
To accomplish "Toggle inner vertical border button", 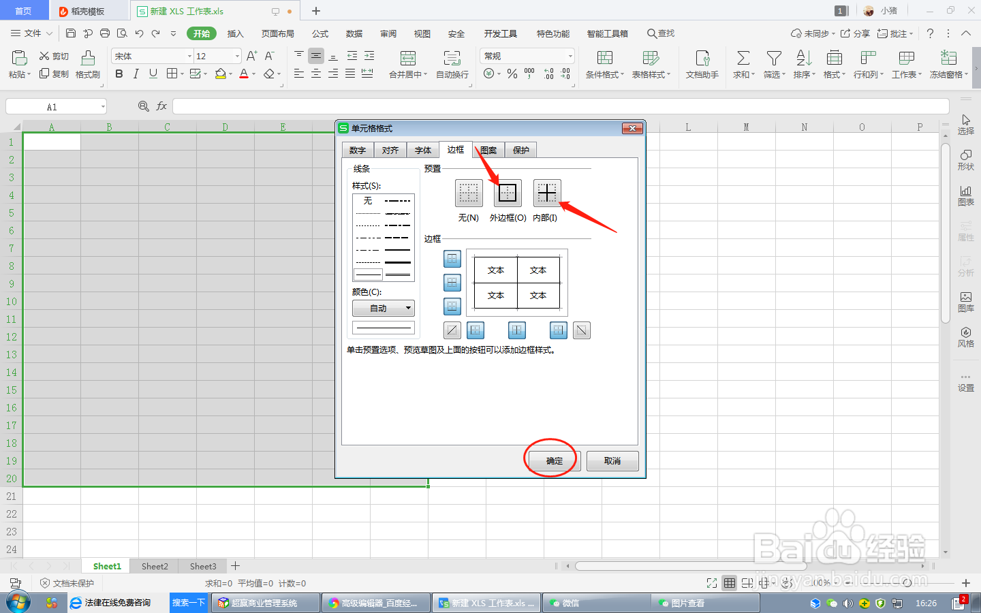I will pyautogui.click(x=517, y=330).
